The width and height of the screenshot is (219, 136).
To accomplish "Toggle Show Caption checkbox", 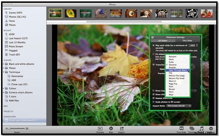I will pos(153,91).
